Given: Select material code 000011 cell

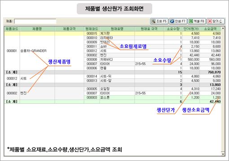Looking at the screenshot, I should [x=92, y=47].
